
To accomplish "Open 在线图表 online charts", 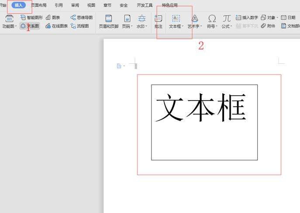I will 57,26.
